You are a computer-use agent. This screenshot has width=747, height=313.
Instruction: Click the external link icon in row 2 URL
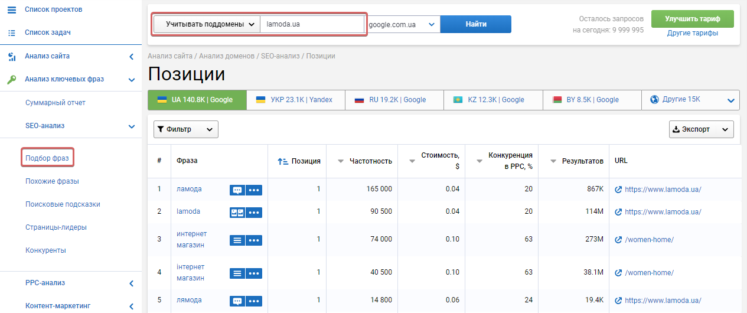(x=618, y=211)
